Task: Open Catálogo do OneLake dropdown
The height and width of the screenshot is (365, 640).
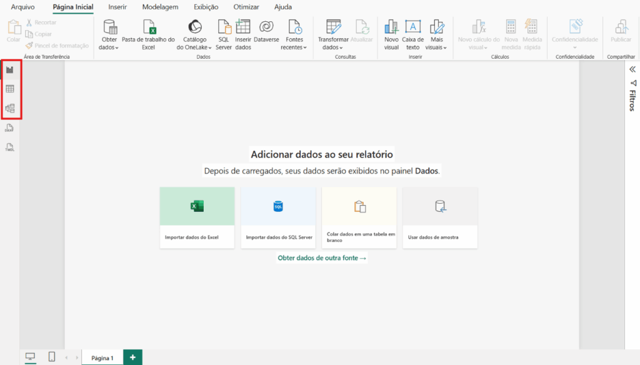Action: [194, 35]
